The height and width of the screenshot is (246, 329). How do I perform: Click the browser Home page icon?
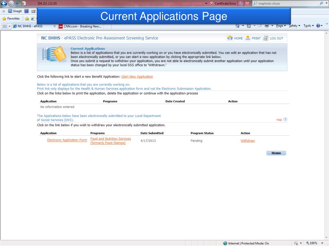(x=237, y=26)
